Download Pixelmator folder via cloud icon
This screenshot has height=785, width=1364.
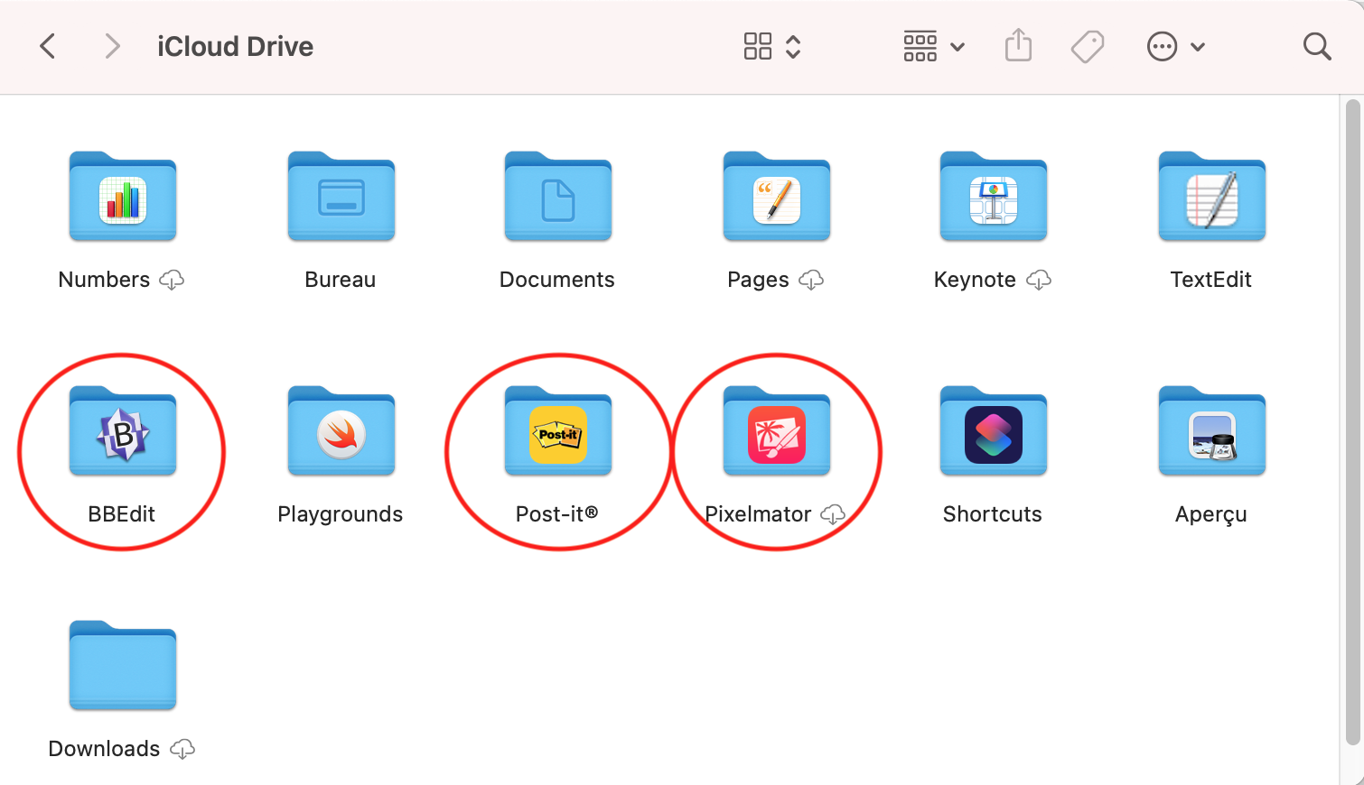pyautogui.click(x=833, y=515)
